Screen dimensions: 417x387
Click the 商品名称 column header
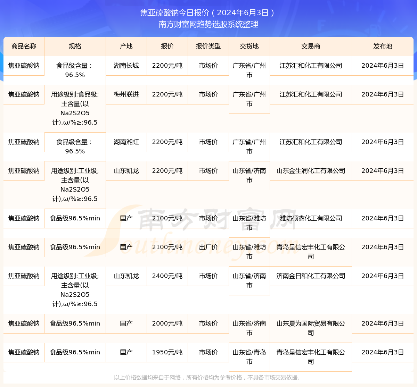[24, 46]
